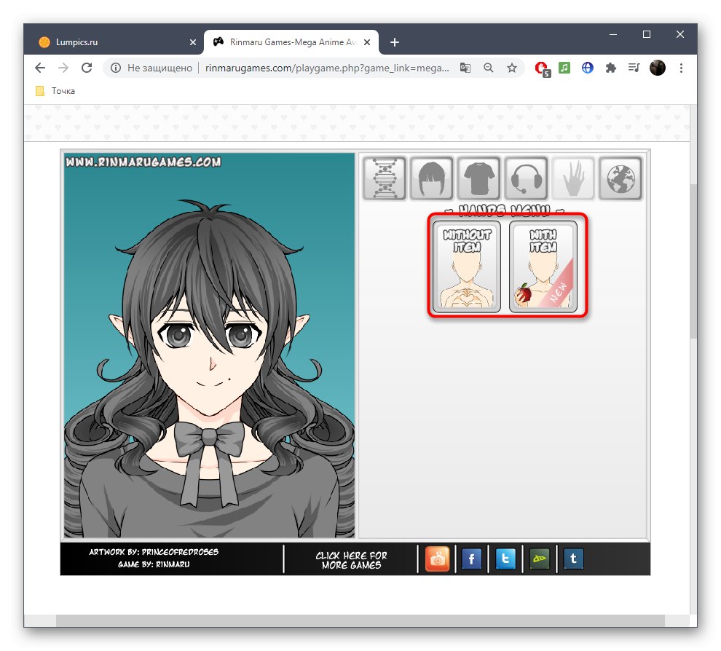The height and width of the screenshot is (651, 721).
Task: Close the Rinmaru Games tab
Action: [367, 42]
